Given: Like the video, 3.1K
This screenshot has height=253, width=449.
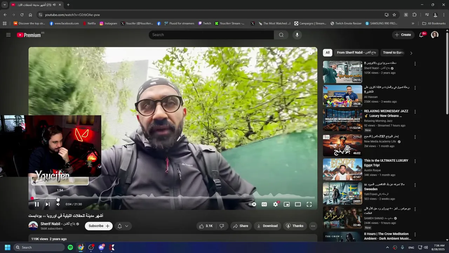Looking at the screenshot, I should pos(206,226).
